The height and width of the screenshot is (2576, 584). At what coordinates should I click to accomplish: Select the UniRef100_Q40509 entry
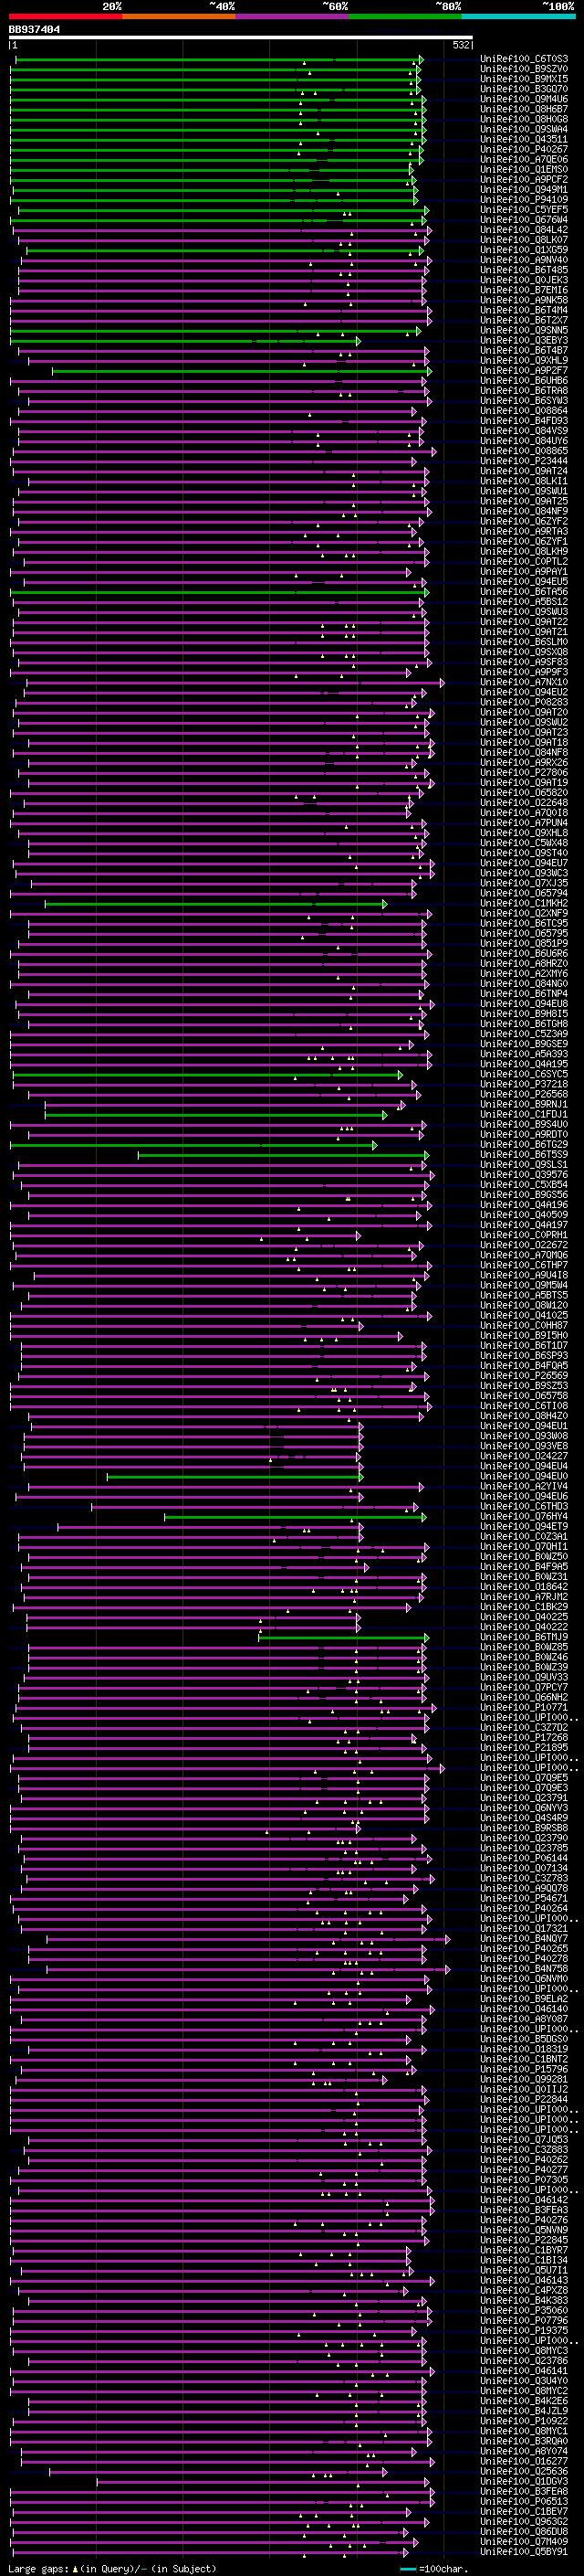click(524, 1214)
